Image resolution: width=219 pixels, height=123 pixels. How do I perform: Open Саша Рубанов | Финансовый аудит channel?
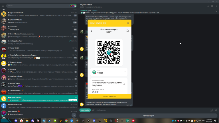(x=39, y=56)
